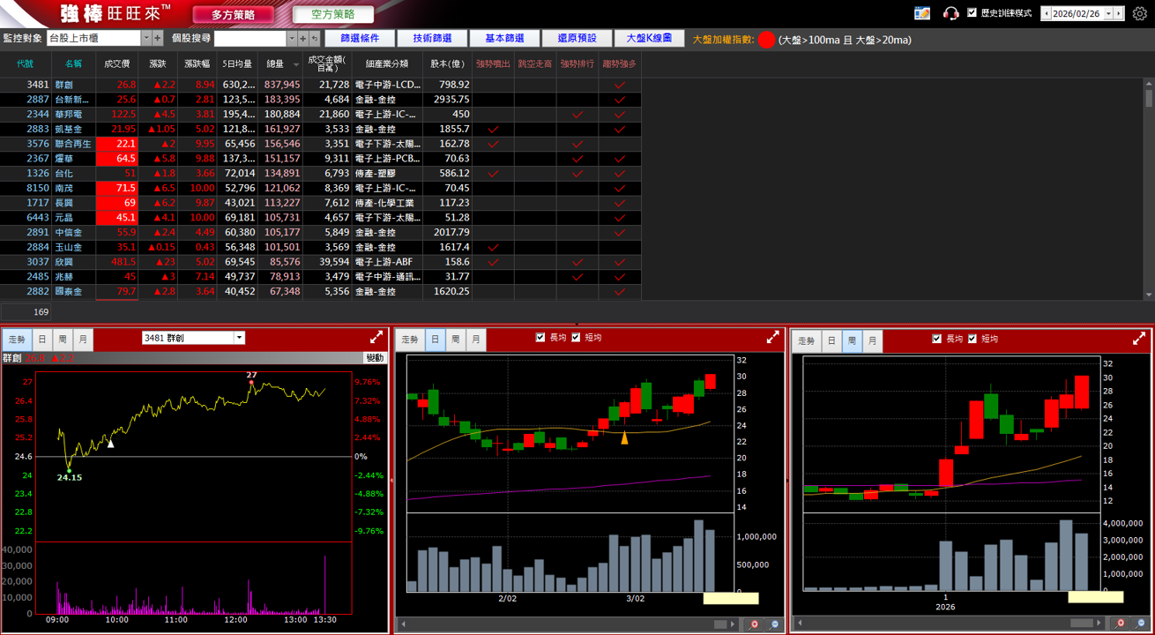The height and width of the screenshot is (635, 1155).
Task: Toggle 長均 checkbox in weekly chart
Action: [x=936, y=338]
